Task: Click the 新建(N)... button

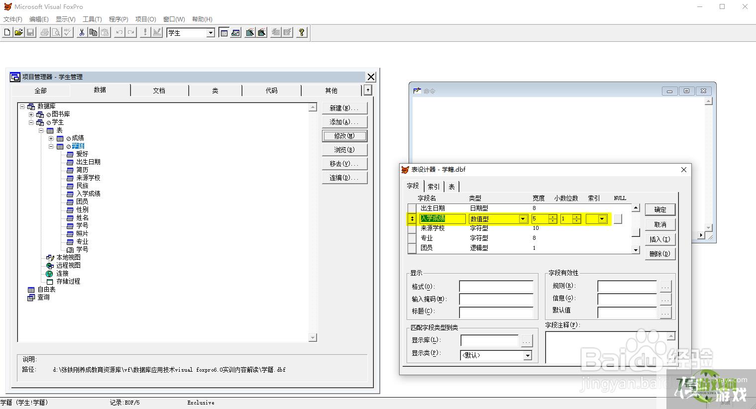Action: [344, 108]
